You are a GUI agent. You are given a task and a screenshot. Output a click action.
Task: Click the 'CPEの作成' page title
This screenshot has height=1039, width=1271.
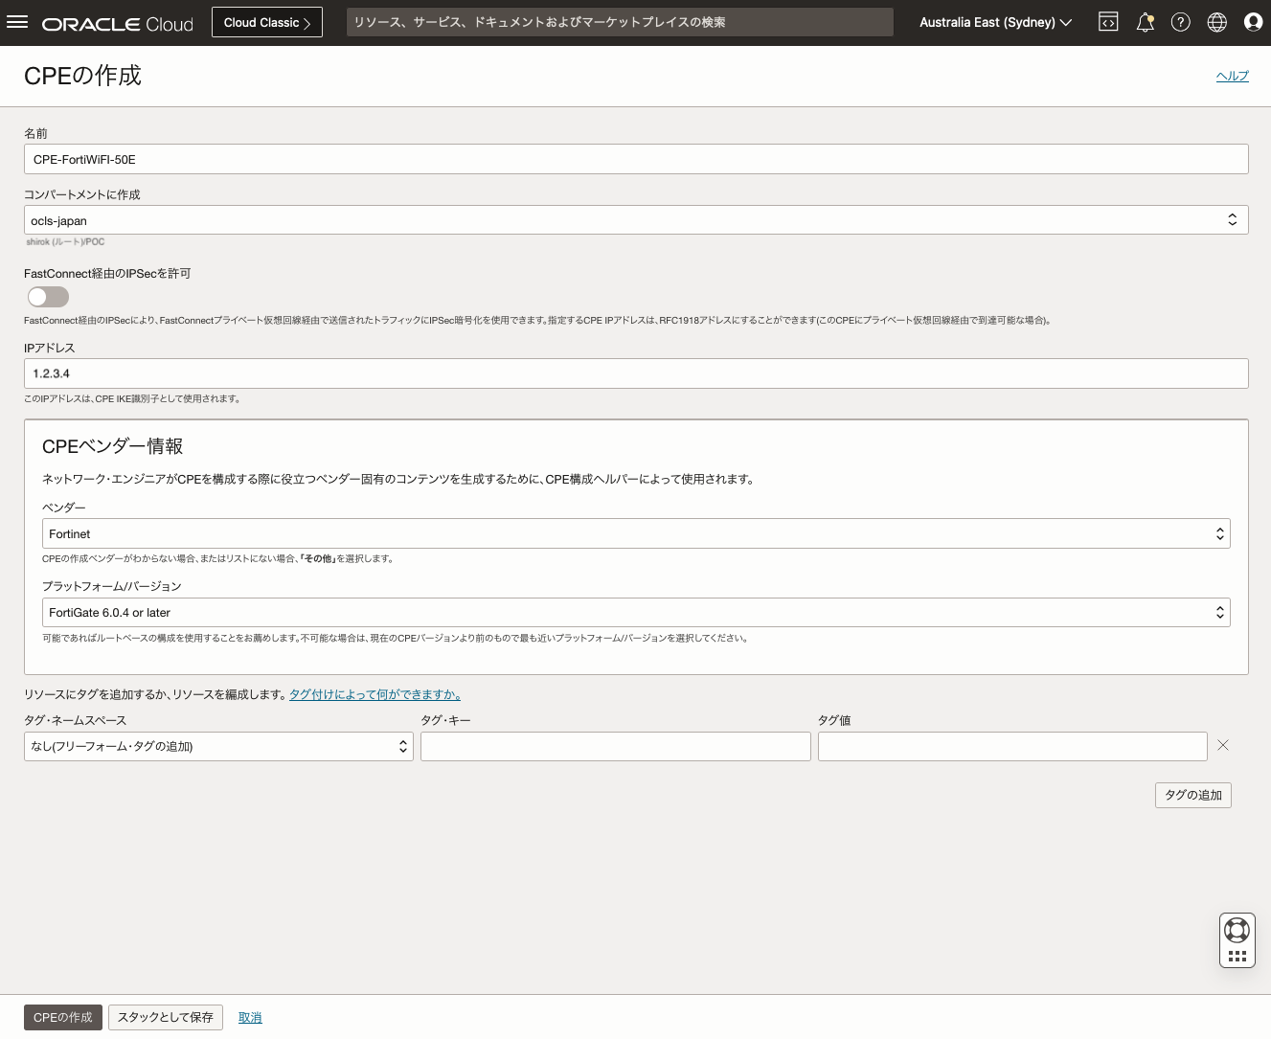[x=82, y=76]
